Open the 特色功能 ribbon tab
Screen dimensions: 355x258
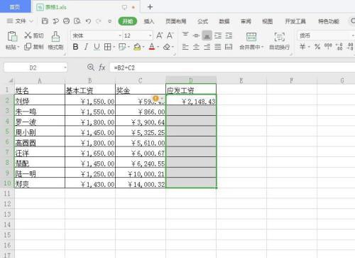tap(329, 21)
